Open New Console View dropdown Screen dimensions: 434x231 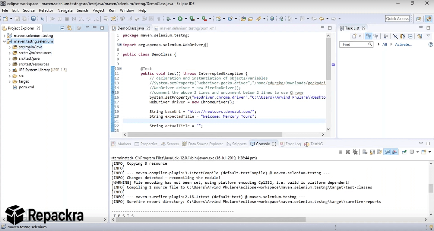(x=429, y=152)
